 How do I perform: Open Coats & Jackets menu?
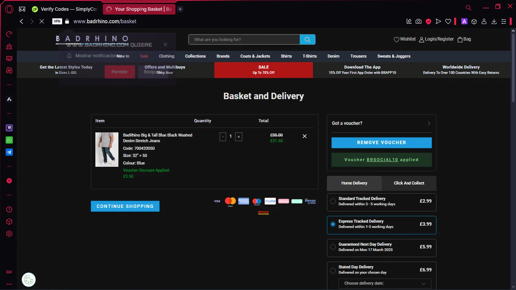pyautogui.click(x=255, y=56)
